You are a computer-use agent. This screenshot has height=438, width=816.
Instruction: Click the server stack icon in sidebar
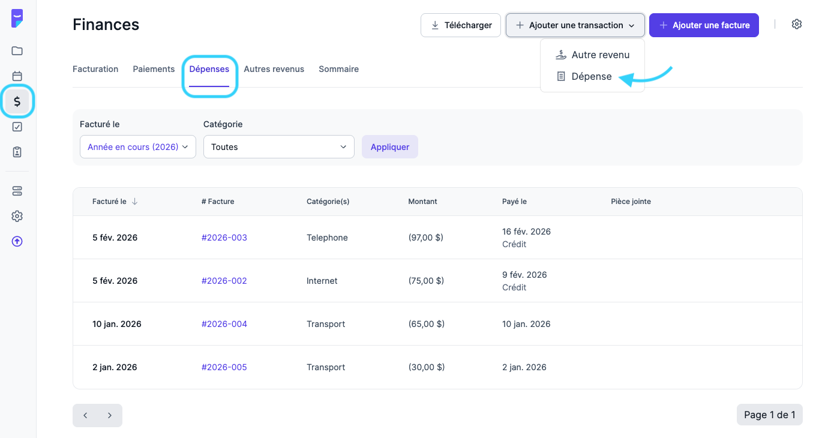point(17,191)
